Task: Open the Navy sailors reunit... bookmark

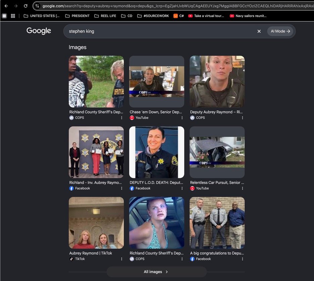Action: point(248,16)
